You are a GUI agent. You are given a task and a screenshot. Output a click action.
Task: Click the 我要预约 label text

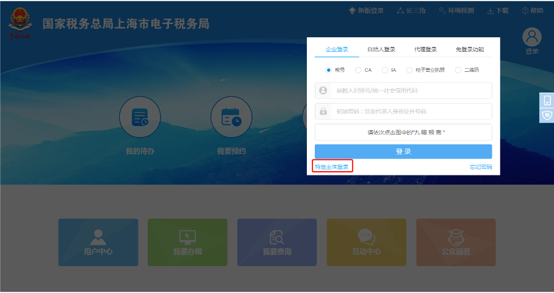click(x=231, y=151)
